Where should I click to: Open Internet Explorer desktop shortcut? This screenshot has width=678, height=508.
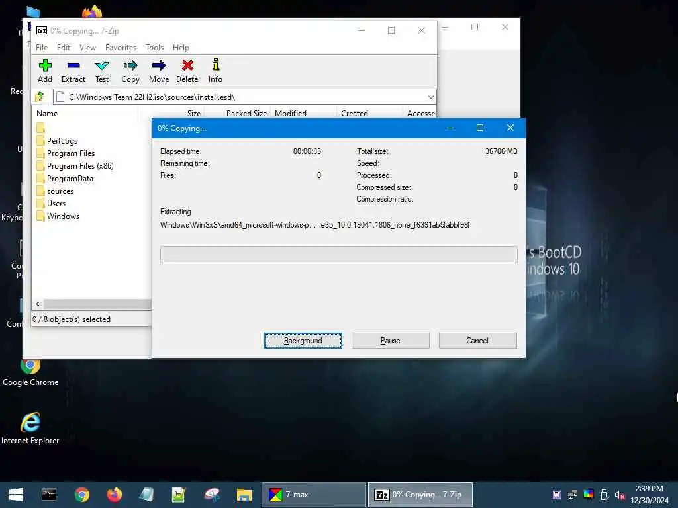(30, 429)
